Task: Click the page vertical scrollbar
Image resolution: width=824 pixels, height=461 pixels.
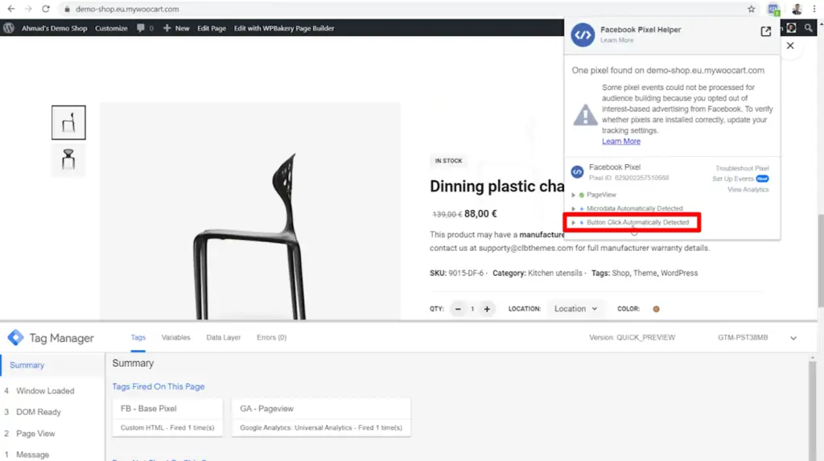Action: [x=820, y=261]
